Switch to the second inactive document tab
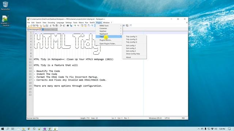 pos(49,29)
